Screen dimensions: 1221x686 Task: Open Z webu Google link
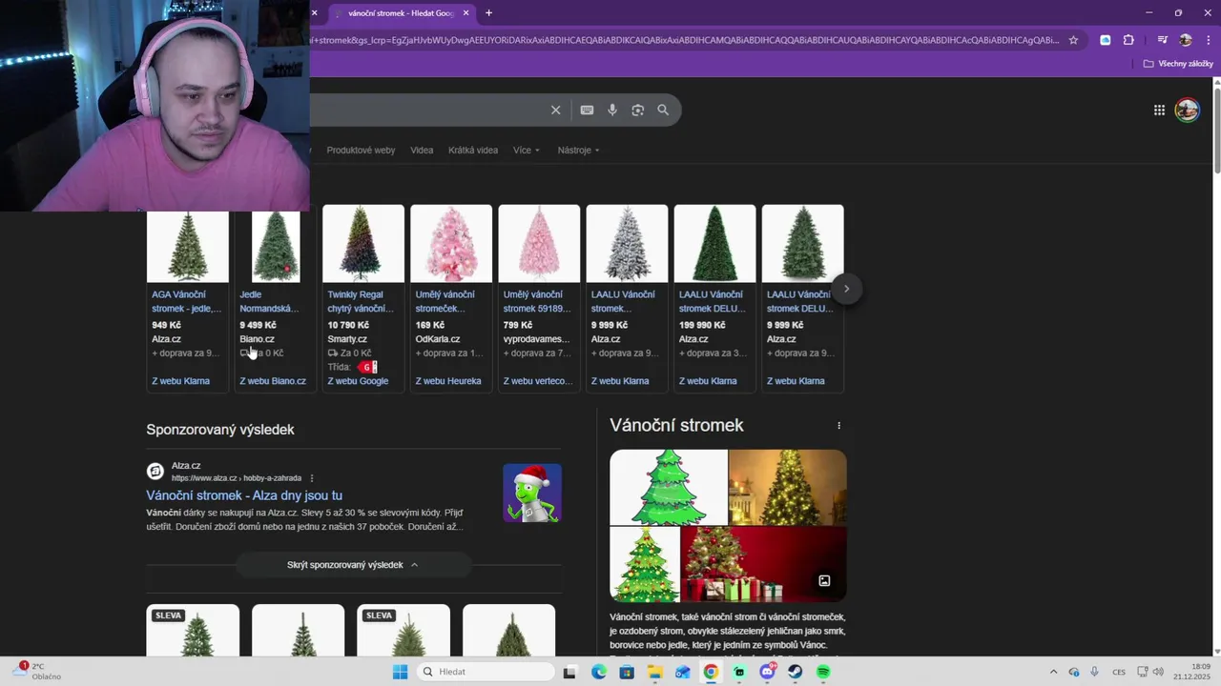point(358,381)
